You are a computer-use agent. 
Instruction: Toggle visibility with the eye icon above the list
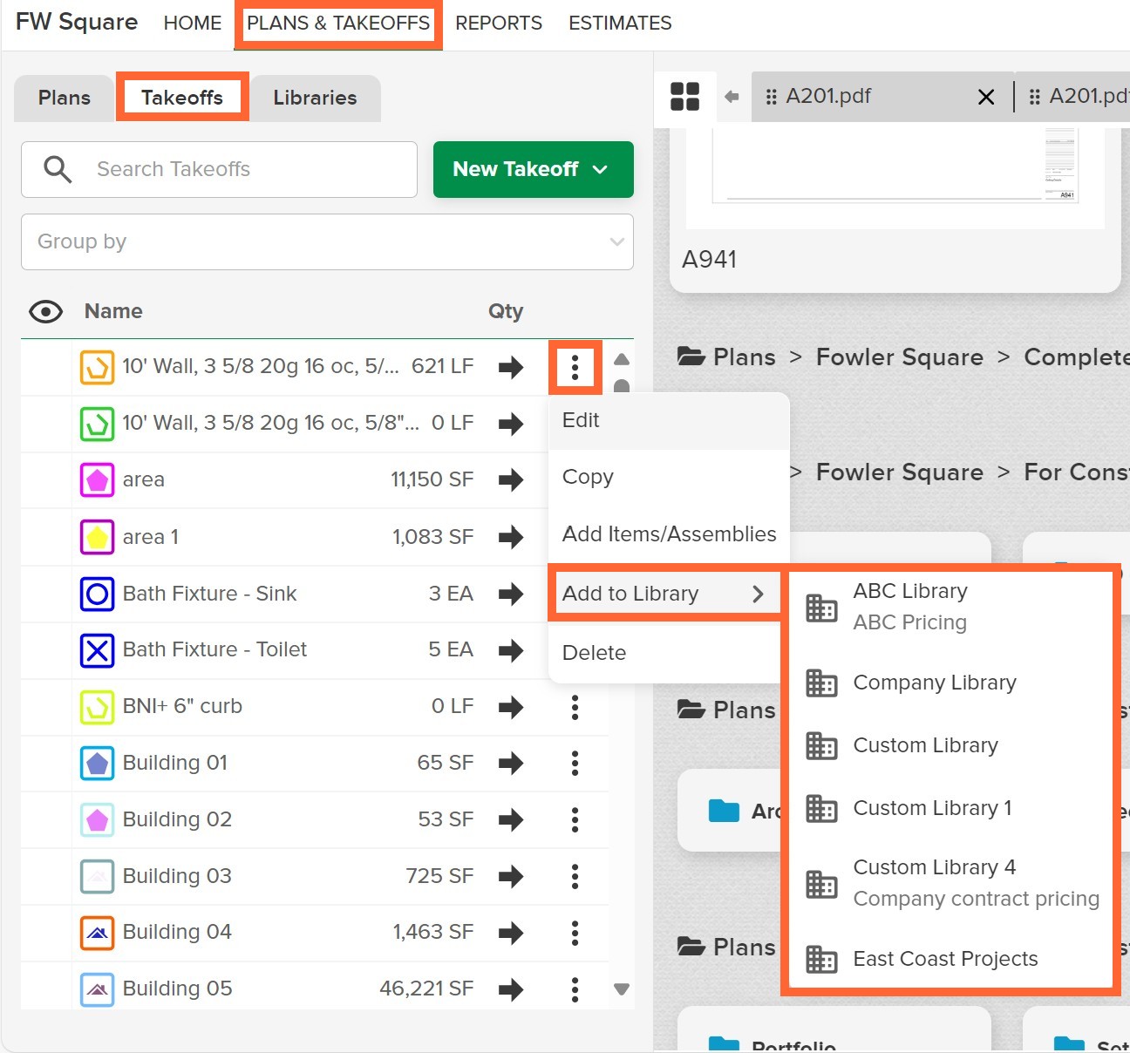45,311
